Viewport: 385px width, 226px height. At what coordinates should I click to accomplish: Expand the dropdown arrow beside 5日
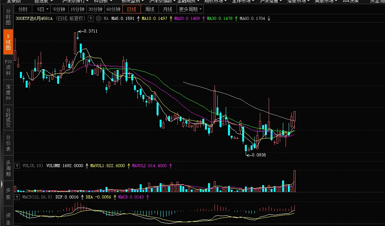point(48,9)
